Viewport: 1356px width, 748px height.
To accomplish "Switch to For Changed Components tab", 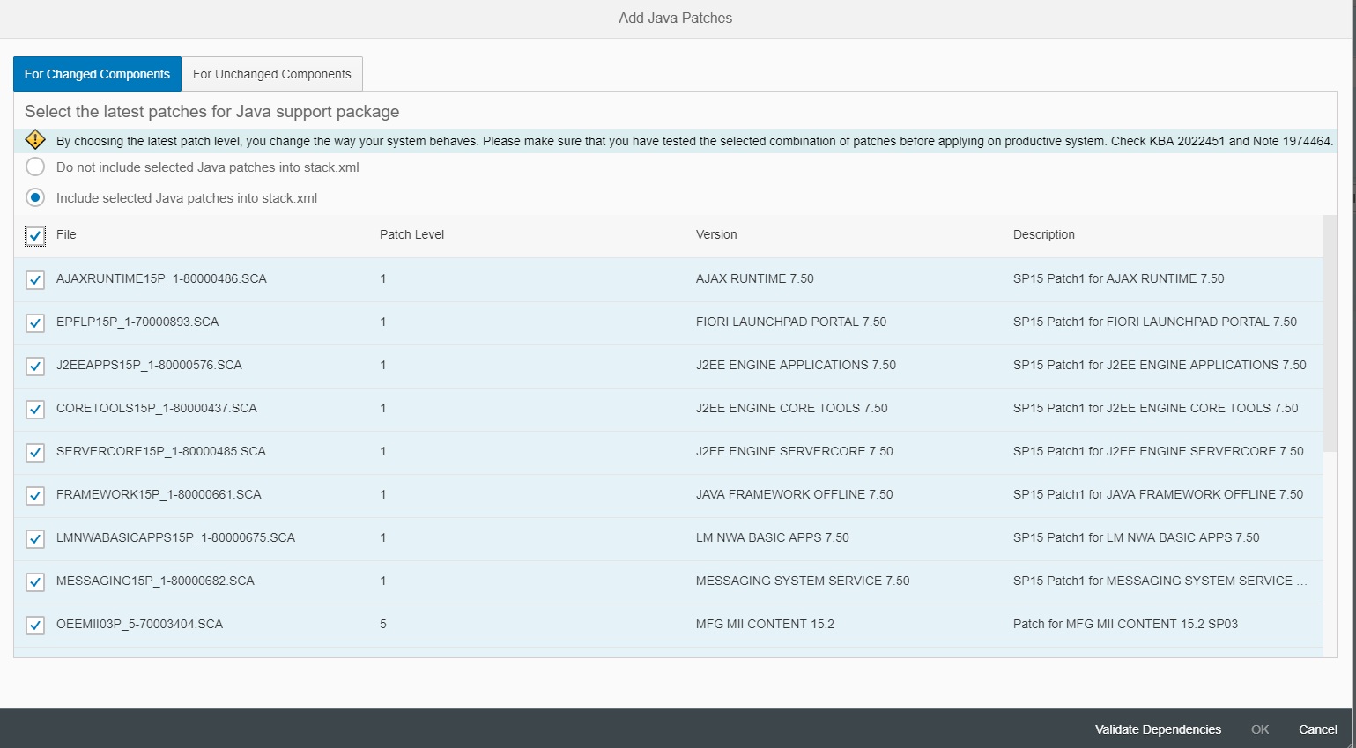I will [97, 74].
